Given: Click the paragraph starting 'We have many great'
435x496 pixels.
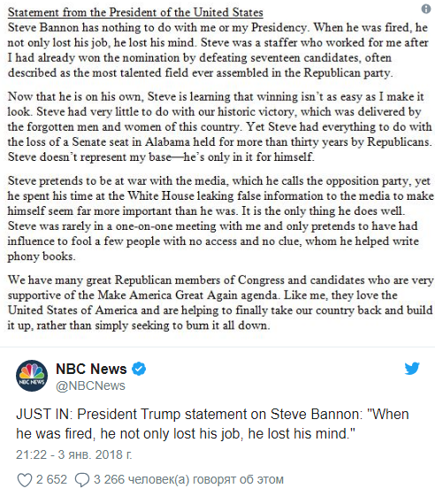Looking at the screenshot, I should pos(220,302).
